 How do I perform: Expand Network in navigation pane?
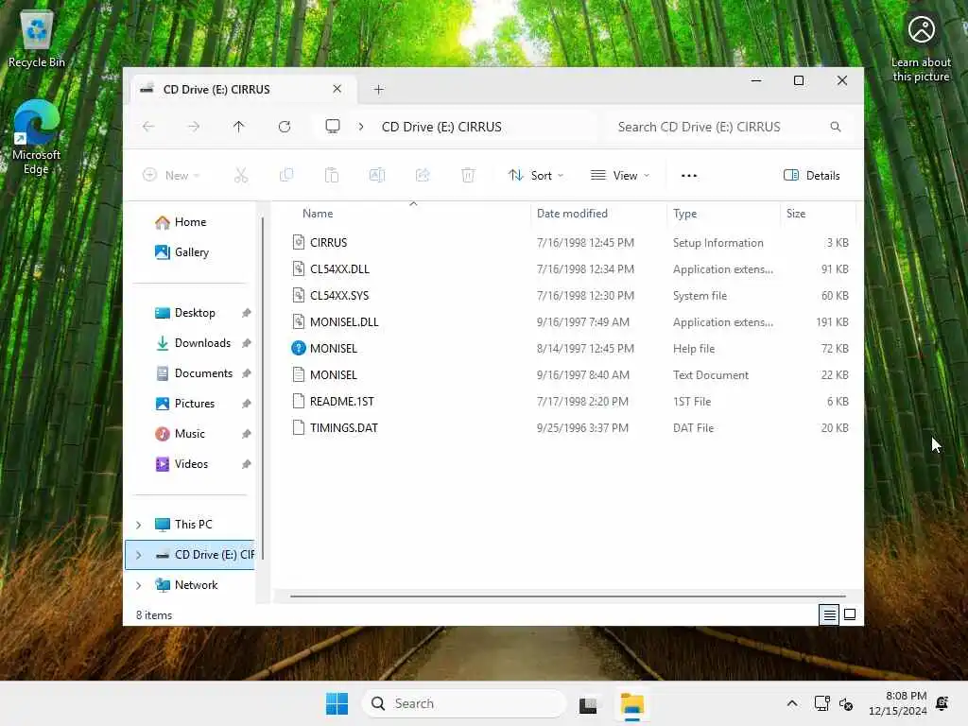click(x=139, y=585)
